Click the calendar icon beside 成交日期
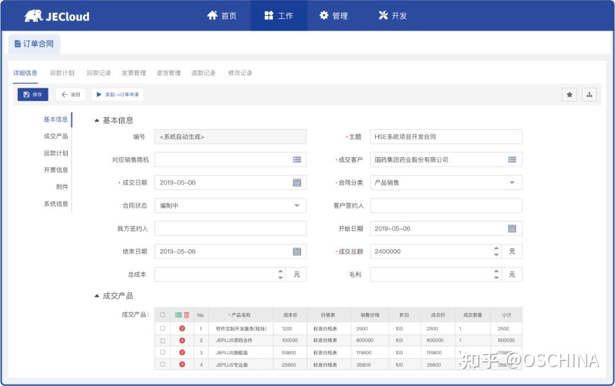 [297, 182]
